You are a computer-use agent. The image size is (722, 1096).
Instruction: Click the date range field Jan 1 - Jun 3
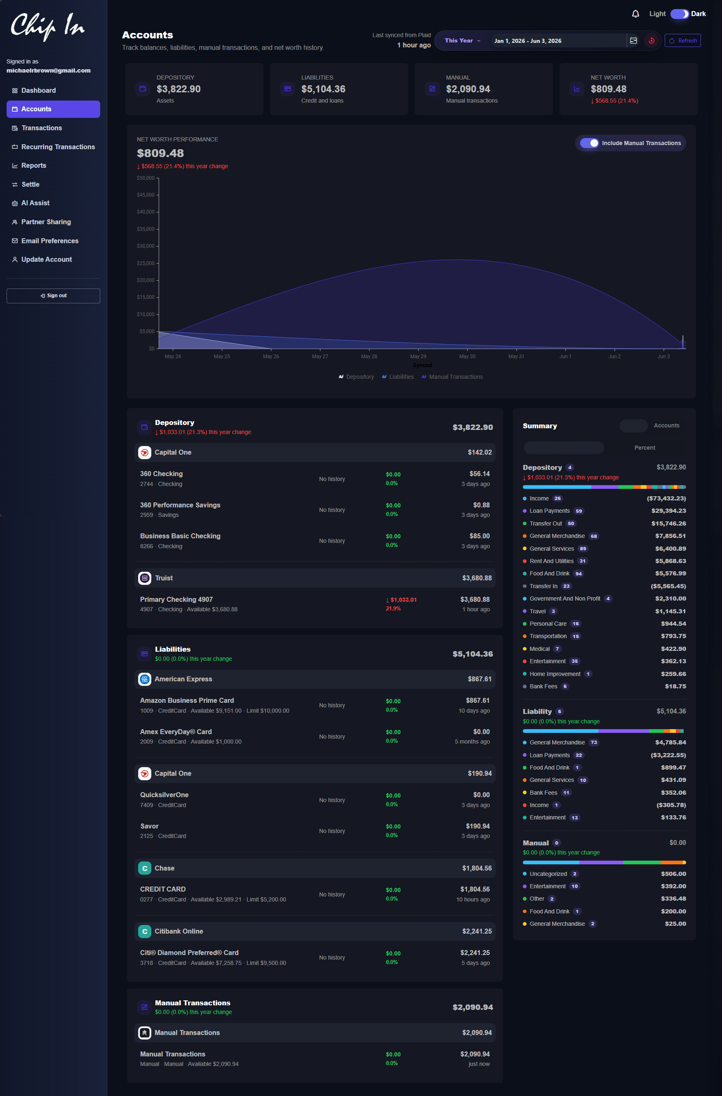point(558,40)
